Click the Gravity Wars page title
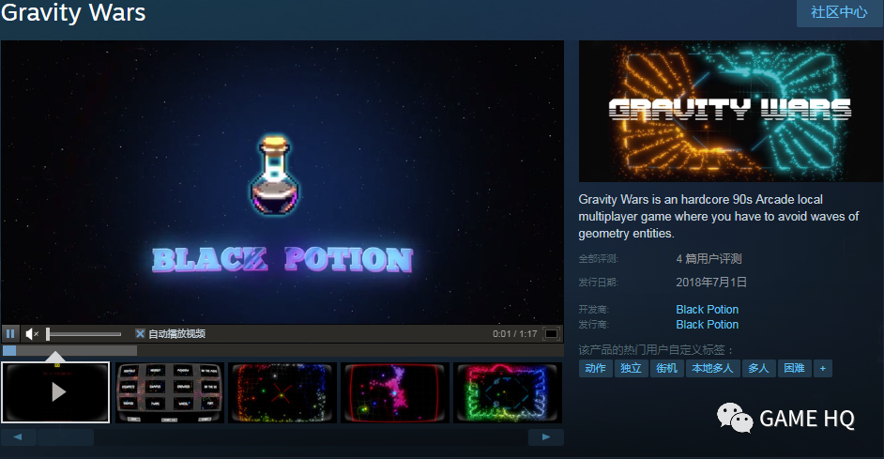Screen dimensions: 884x459 click(73, 12)
